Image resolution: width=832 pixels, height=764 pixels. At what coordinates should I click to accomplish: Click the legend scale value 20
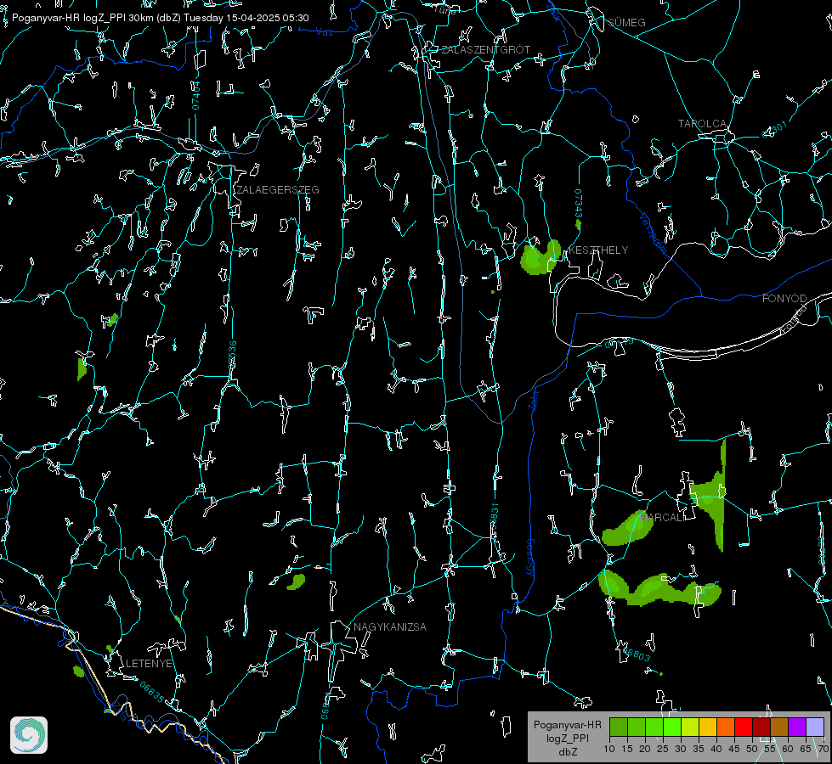[645, 750]
